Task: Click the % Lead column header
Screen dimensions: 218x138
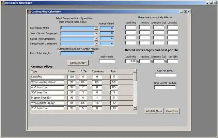Action: pos(72,72)
